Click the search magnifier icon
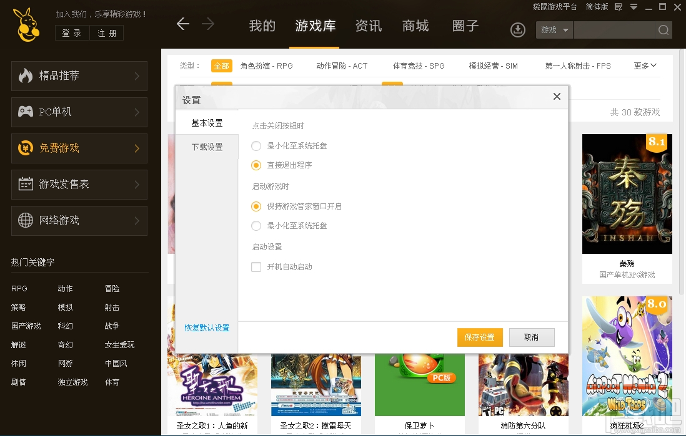 pyautogui.click(x=663, y=29)
